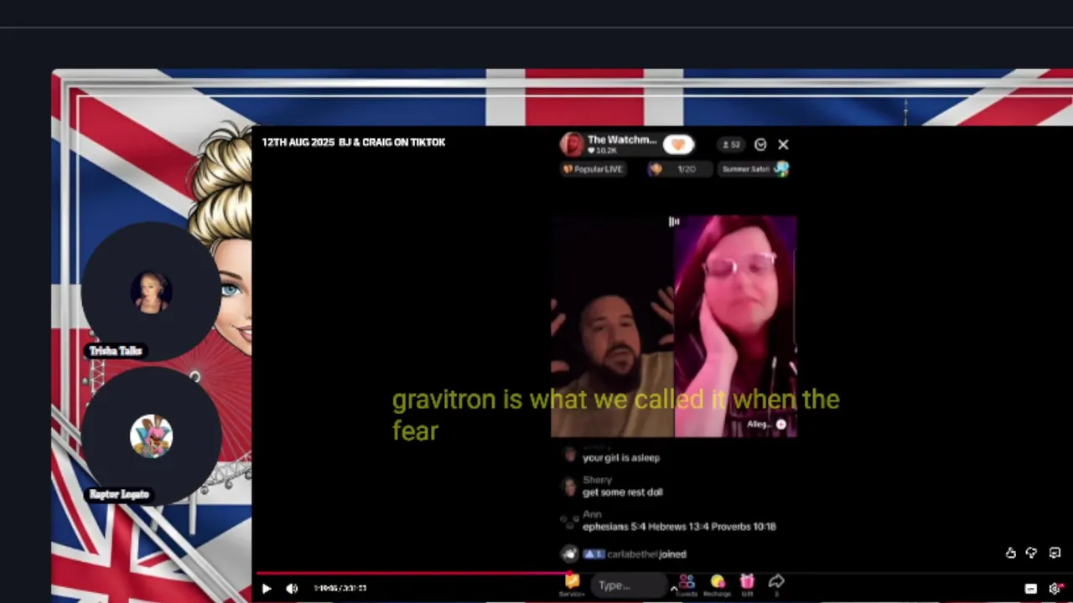Click the audio bars icon above the split video
1073x603 pixels.
coord(674,222)
